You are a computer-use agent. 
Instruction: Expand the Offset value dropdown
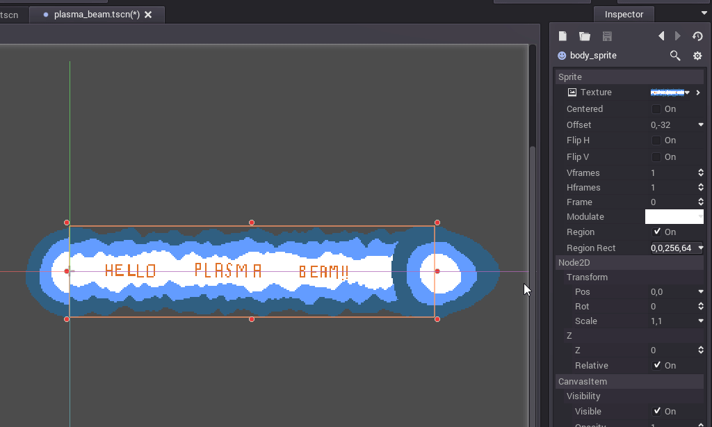pyautogui.click(x=701, y=124)
